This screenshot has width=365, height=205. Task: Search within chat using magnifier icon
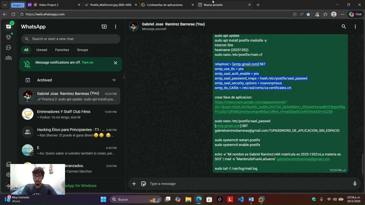tap(344, 26)
